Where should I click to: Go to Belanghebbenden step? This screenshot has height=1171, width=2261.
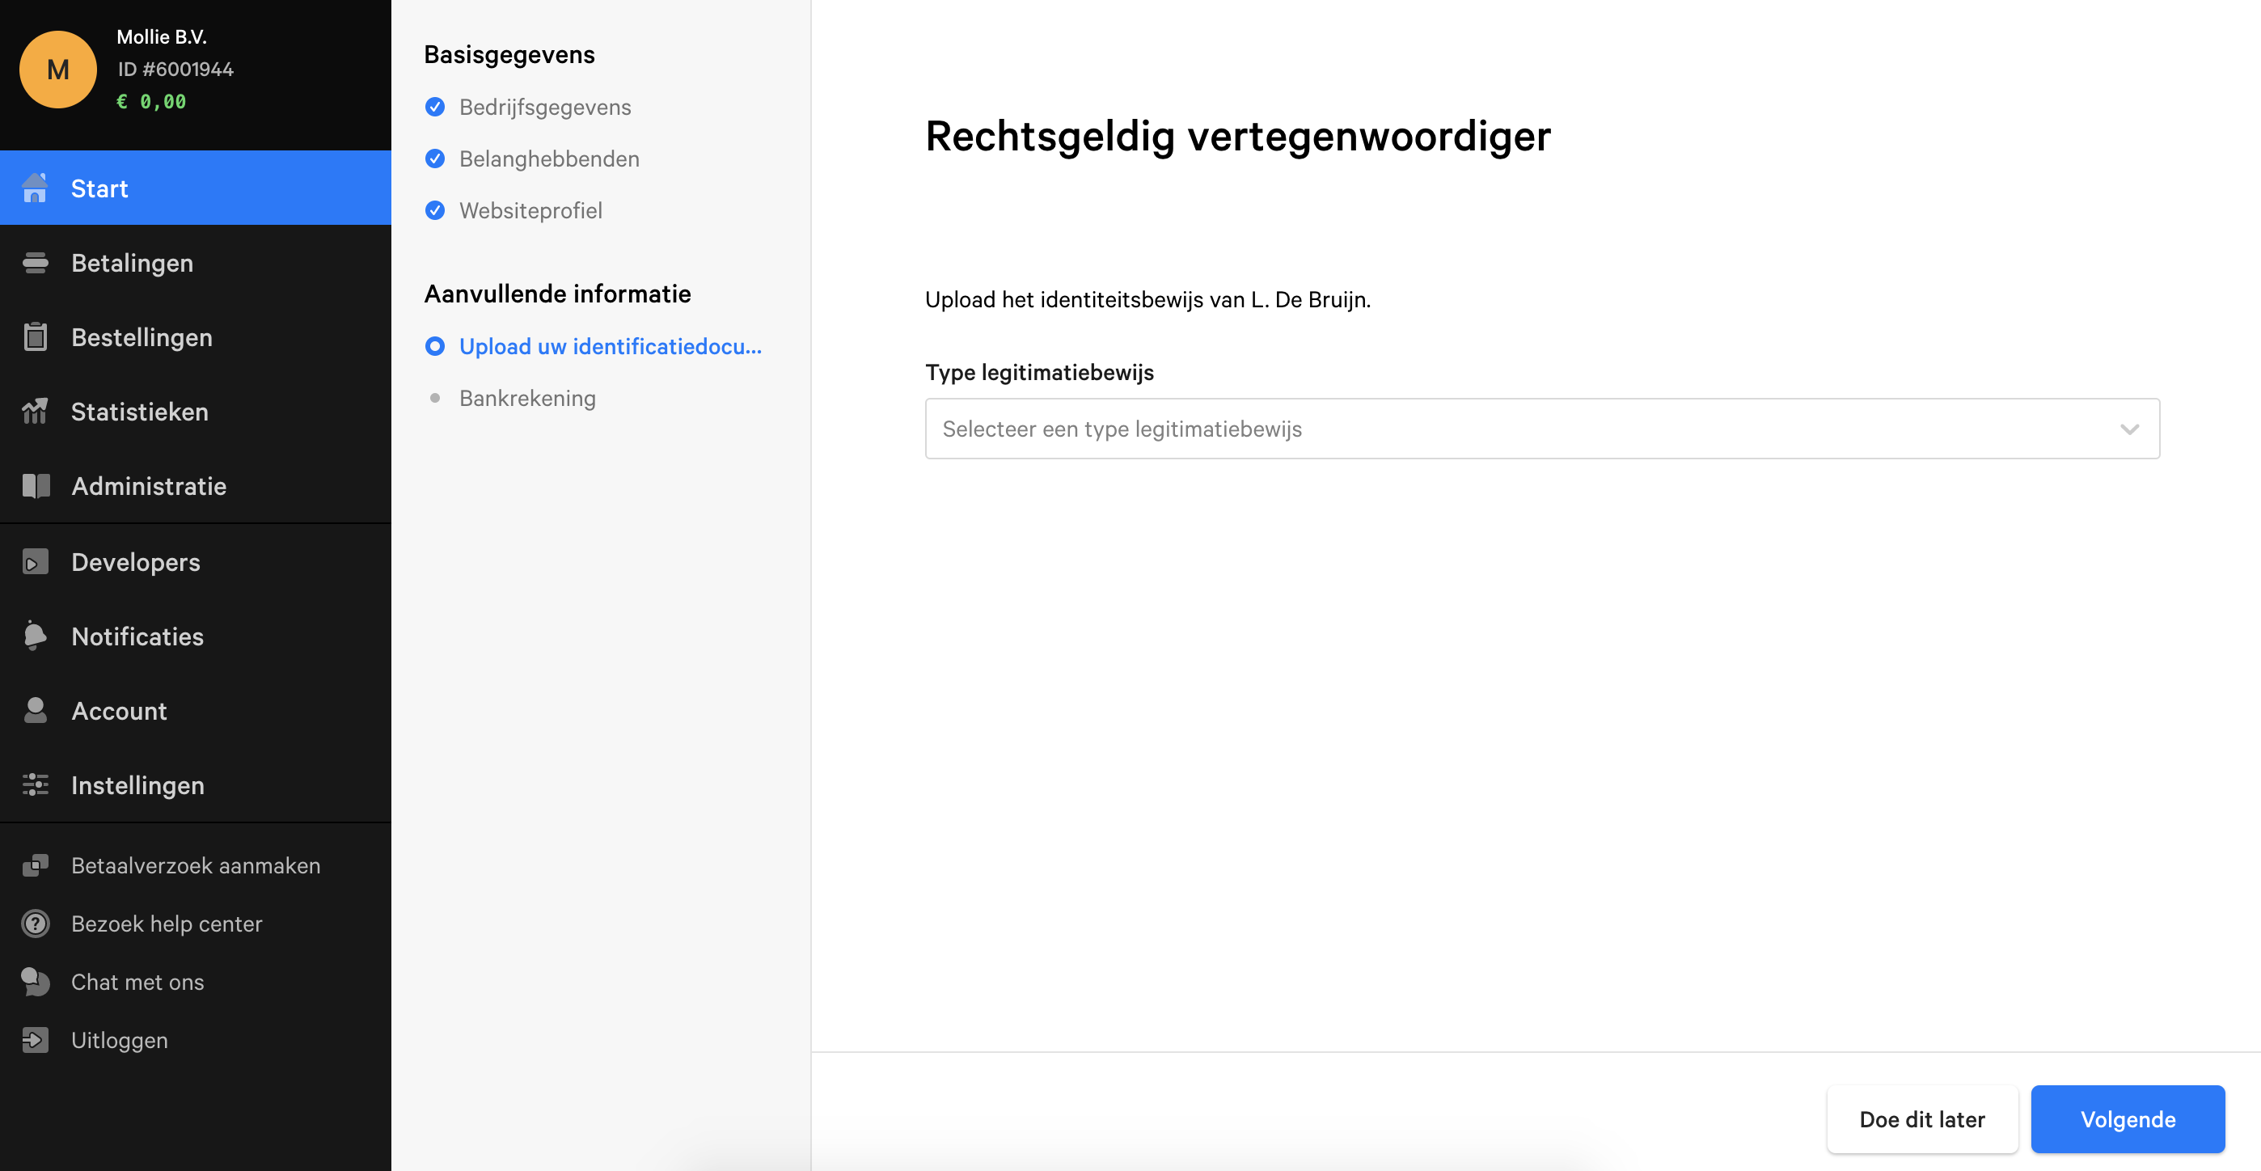pyautogui.click(x=549, y=159)
